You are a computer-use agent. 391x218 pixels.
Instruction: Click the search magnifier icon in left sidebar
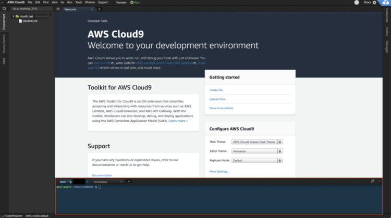[x=4, y=9]
